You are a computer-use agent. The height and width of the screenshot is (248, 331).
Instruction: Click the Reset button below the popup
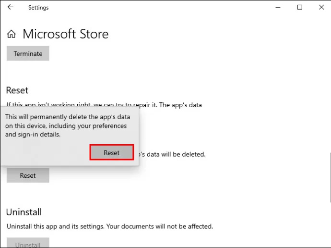pos(28,175)
